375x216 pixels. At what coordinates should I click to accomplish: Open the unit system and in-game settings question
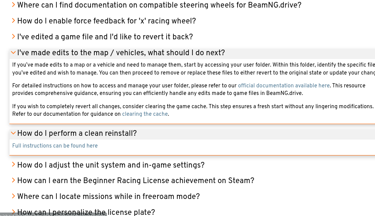coord(111,165)
